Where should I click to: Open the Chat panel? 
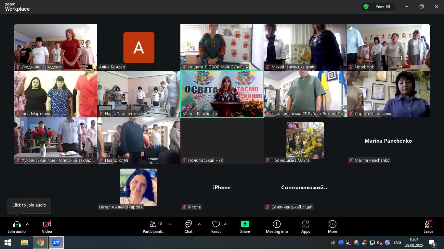point(189,227)
